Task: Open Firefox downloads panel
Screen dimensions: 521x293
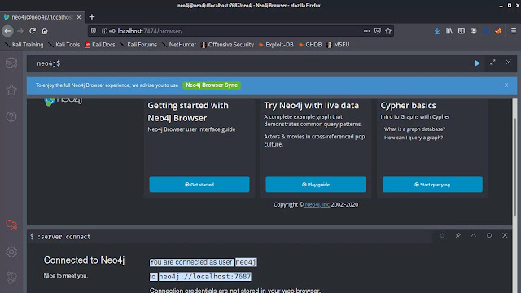Action: [x=437, y=31]
